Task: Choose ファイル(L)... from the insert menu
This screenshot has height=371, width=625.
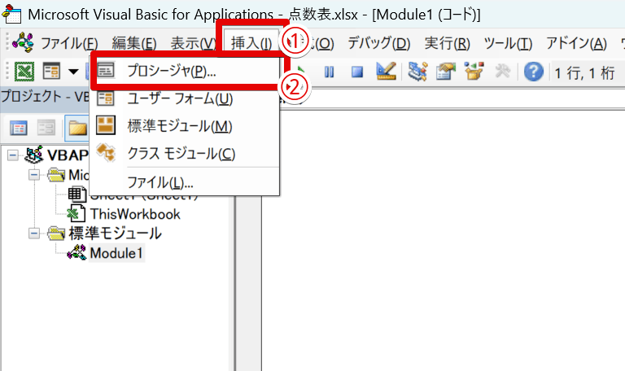Action: tap(185, 182)
